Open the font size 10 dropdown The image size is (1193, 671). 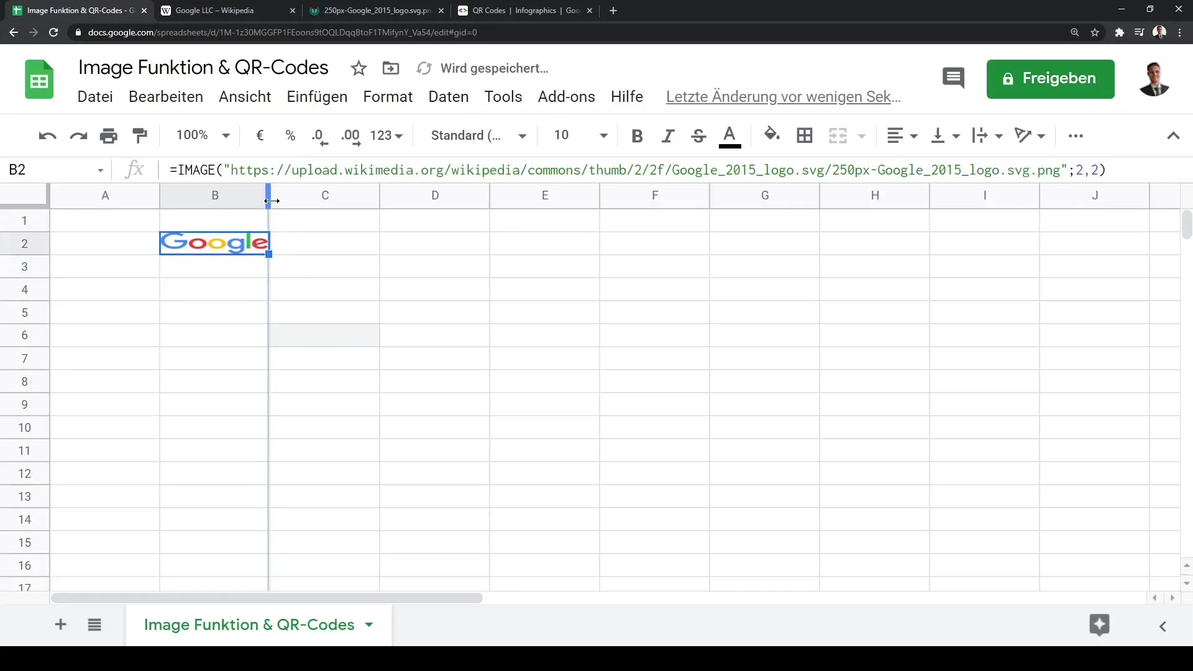pyautogui.click(x=581, y=135)
